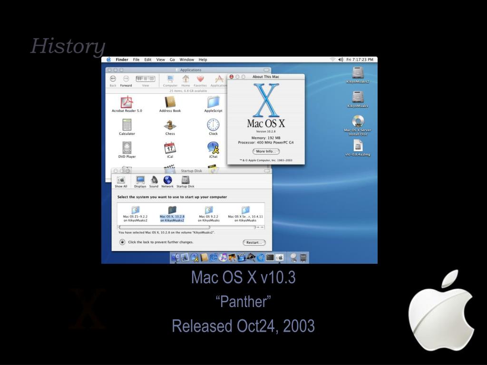
Task: Open the File menu
Action: click(136, 59)
